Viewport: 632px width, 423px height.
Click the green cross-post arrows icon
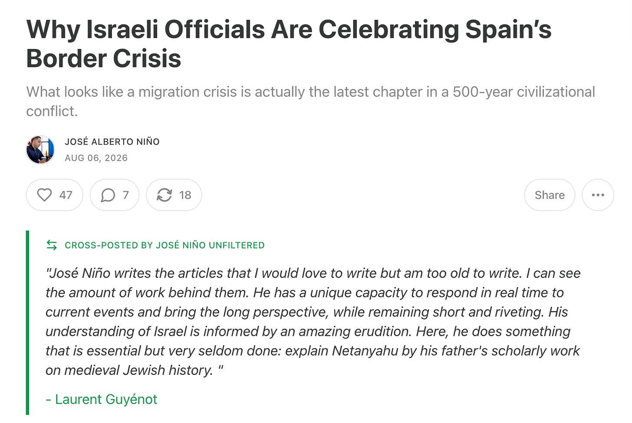point(52,245)
